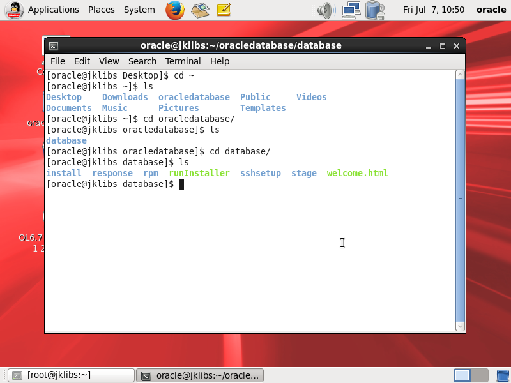
Task: Open the terminal Search menu
Action: (142, 61)
